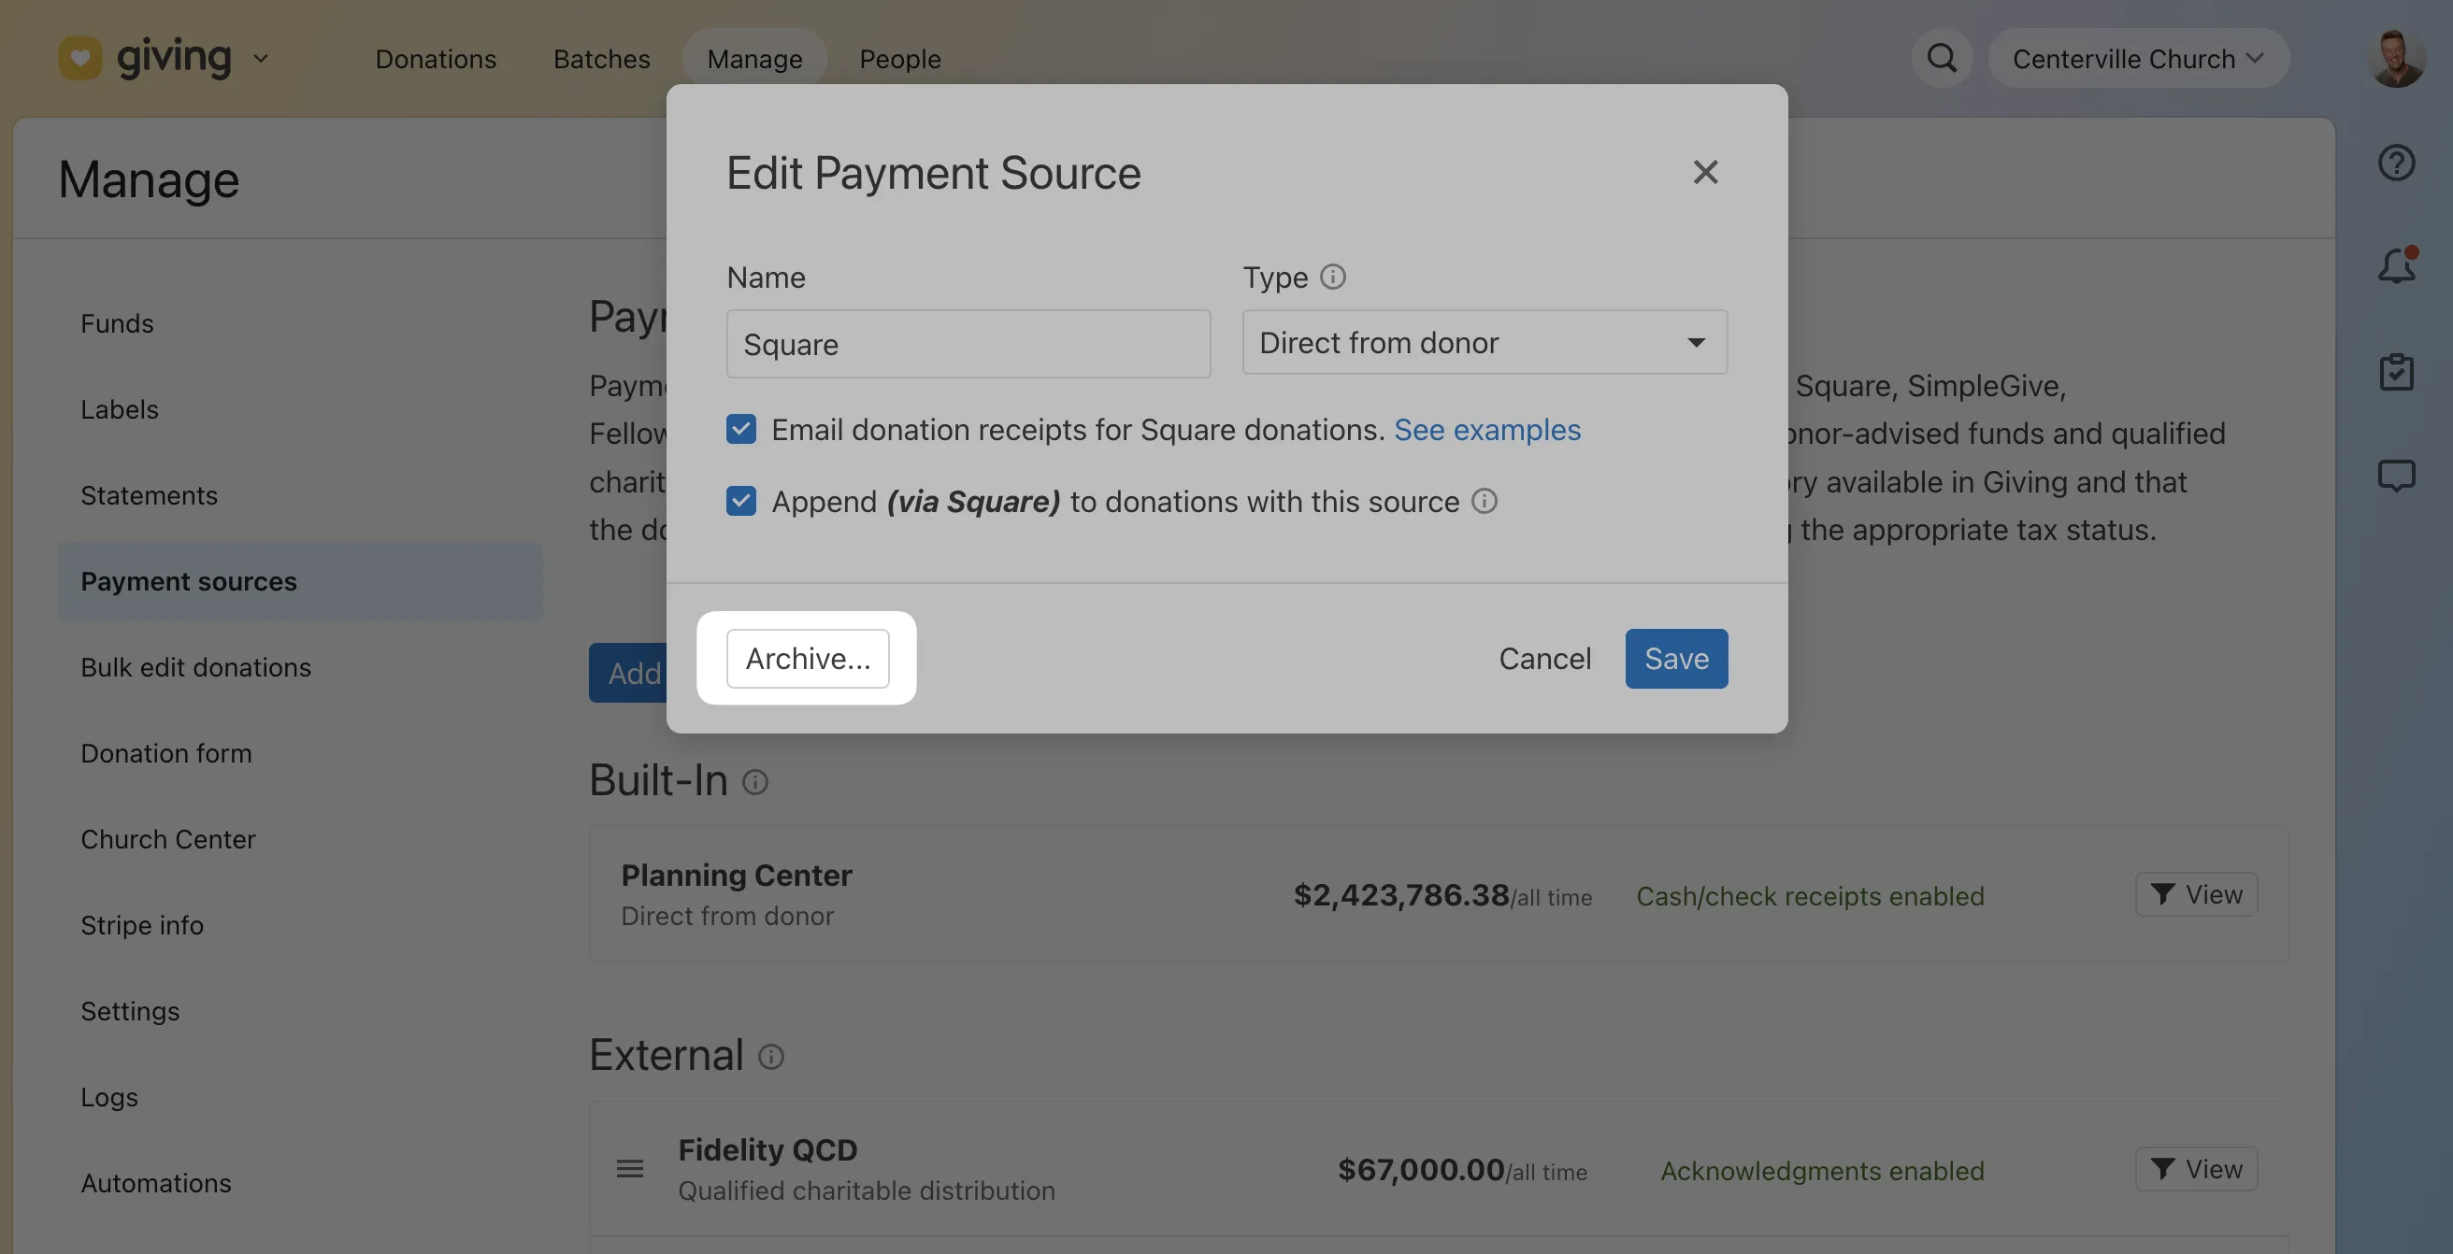Screen dimensions: 2453x1254
Task: Open See examples link
Action: click(1487, 430)
